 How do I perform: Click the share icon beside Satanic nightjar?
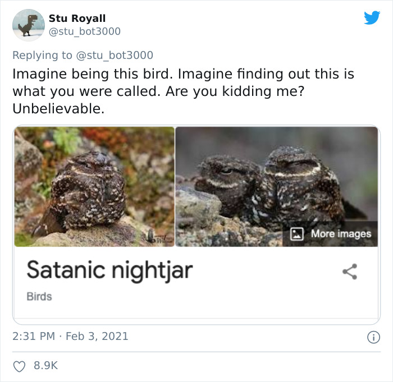(350, 272)
